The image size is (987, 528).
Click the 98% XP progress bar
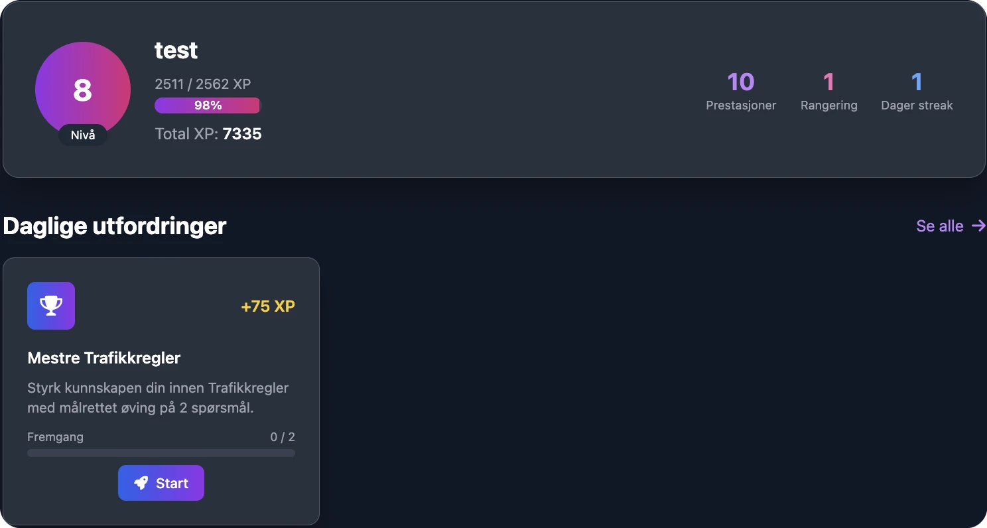click(208, 105)
